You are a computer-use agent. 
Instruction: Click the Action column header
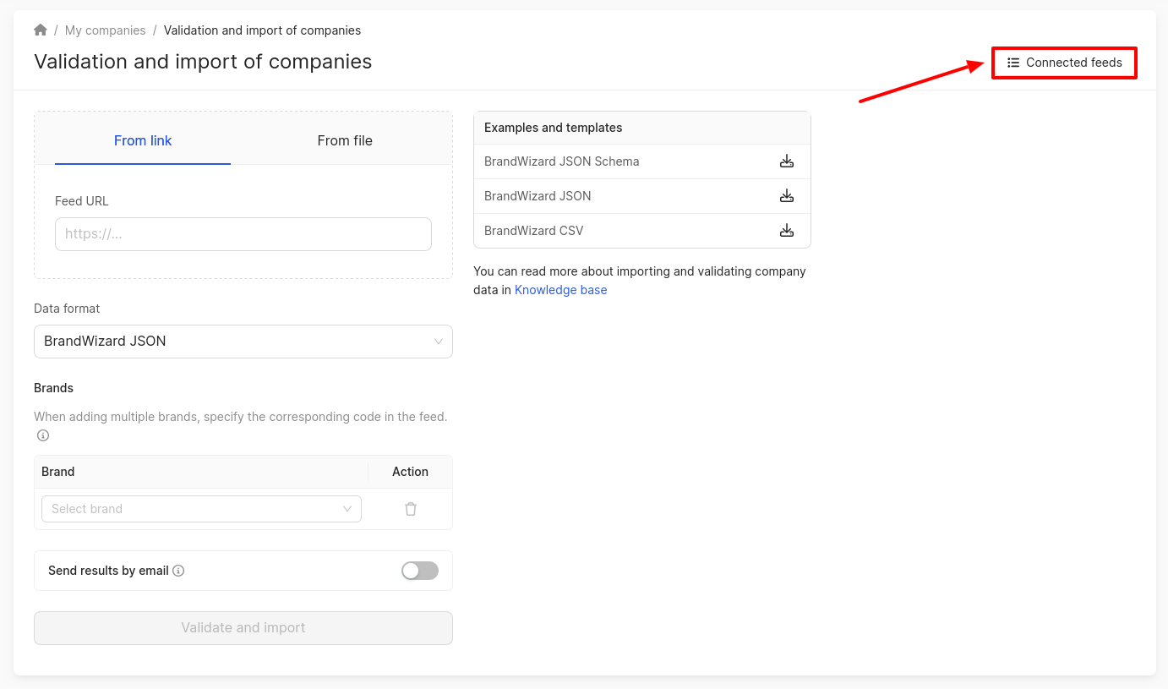(411, 472)
